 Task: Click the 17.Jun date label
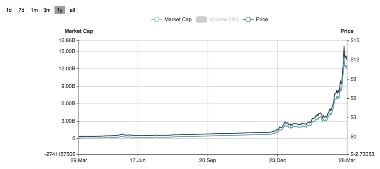coord(138,160)
